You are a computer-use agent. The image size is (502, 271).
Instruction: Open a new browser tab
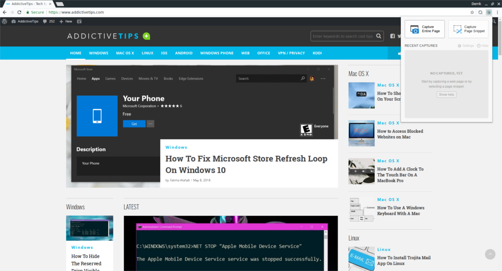point(59,4)
